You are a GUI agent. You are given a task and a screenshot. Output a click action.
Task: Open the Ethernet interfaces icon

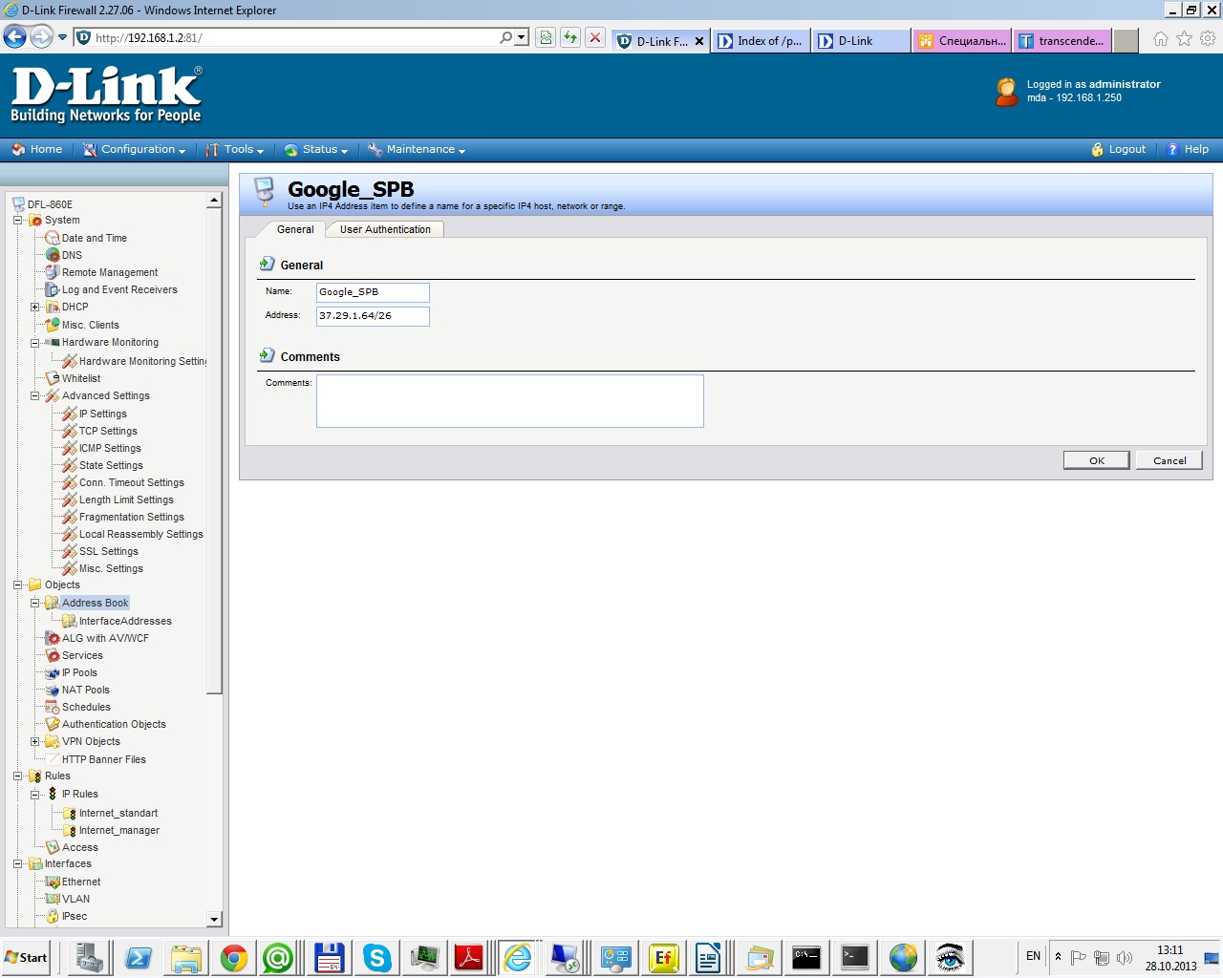coord(53,882)
